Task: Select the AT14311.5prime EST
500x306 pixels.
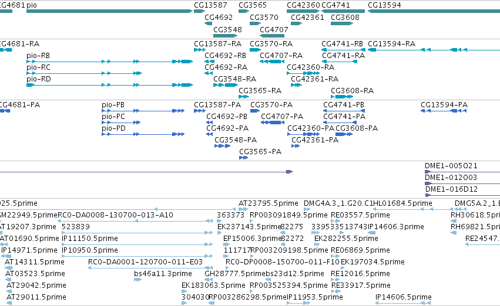Action: pos(8,268)
